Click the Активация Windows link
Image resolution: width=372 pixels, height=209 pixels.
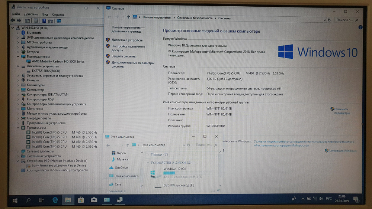pyautogui.click(x=342, y=151)
